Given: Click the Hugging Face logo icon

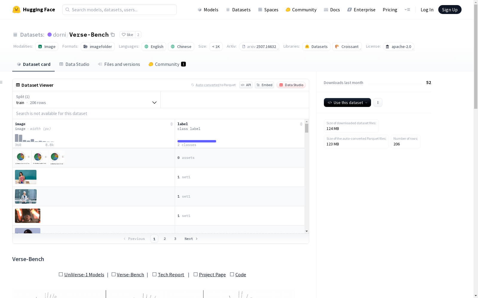Looking at the screenshot, I should (x=16, y=10).
